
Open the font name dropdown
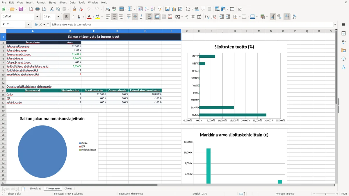point(37,17)
